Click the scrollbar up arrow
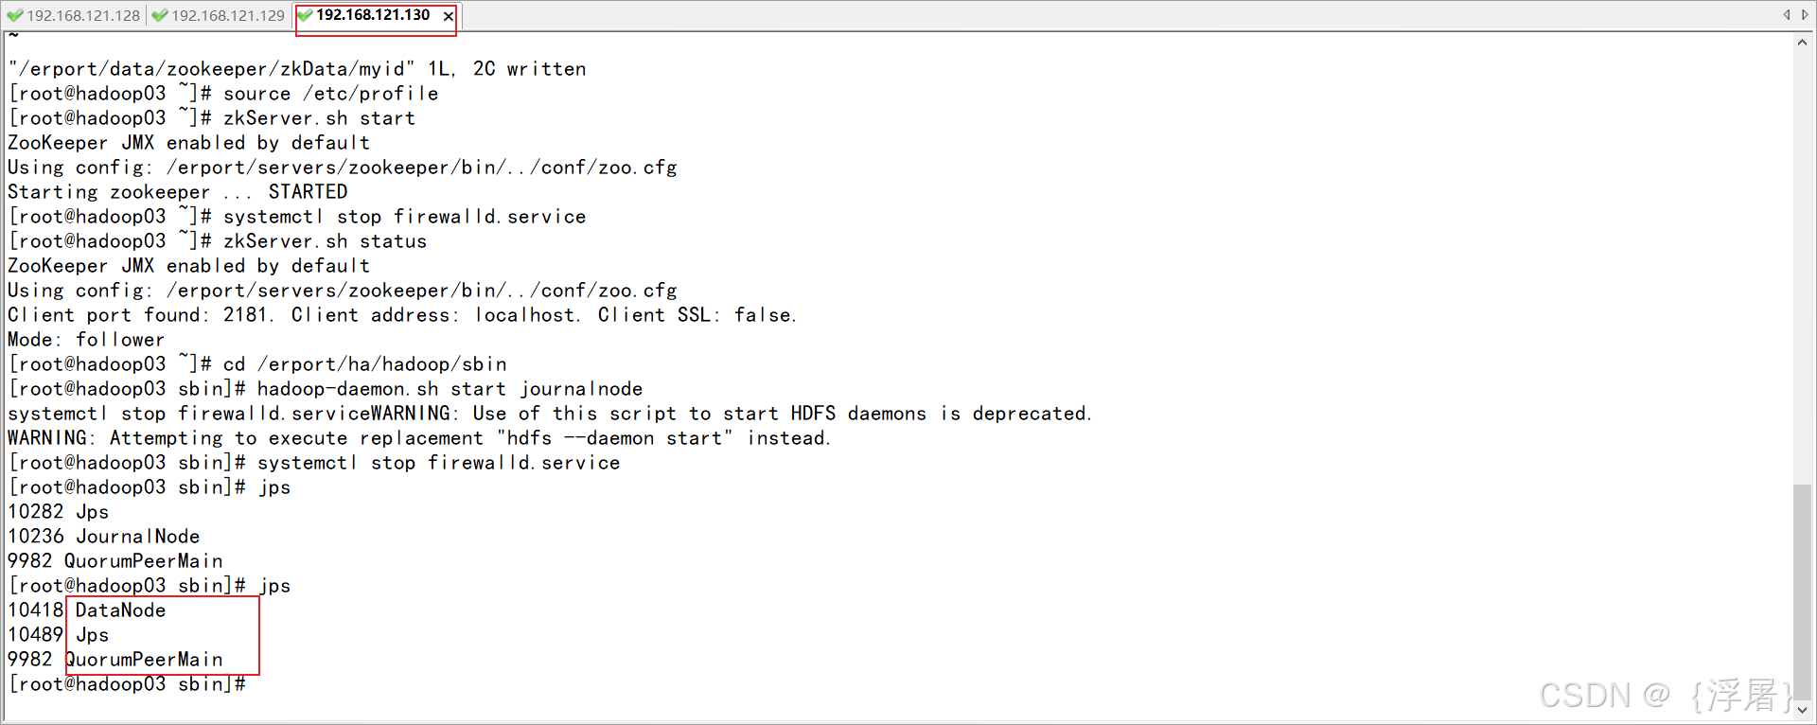Screen dimensions: 1817x725 (x=1803, y=42)
